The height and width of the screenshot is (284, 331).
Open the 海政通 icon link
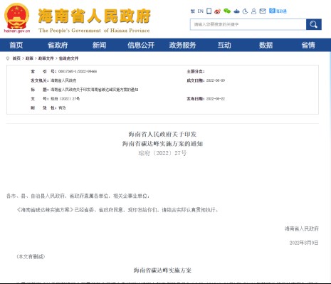point(278,11)
